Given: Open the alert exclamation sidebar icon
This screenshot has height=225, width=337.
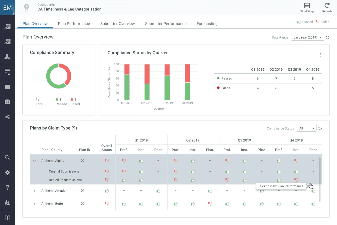Looking at the screenshot, I should [7, 217].
